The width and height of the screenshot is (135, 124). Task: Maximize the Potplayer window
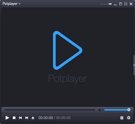[x=121, y=4]
